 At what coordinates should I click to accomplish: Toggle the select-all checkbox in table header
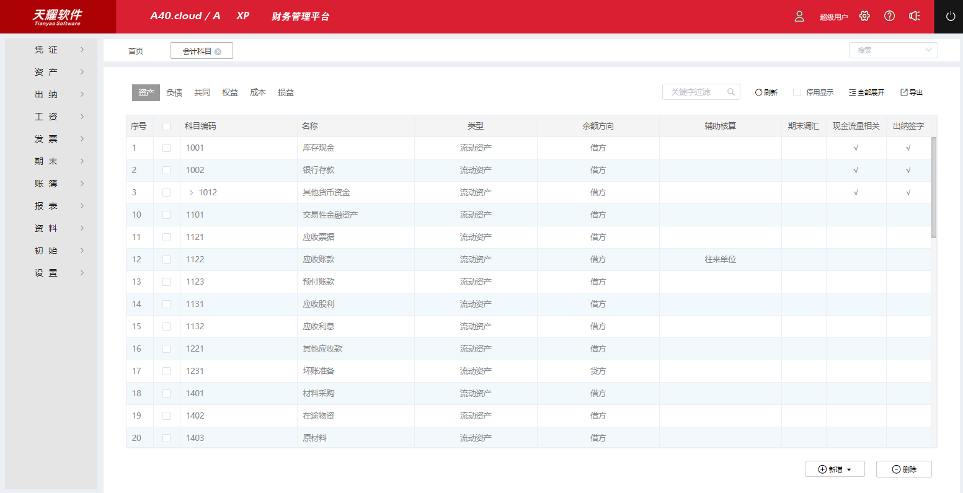click(166, 127)
